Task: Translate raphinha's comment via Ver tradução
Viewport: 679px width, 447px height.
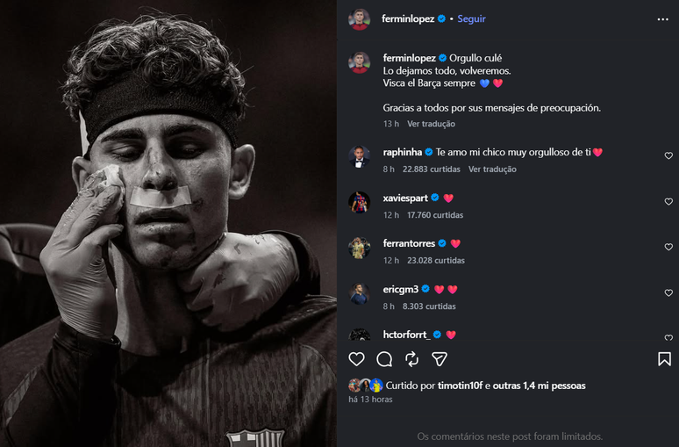Action: (x=491, y=169)
